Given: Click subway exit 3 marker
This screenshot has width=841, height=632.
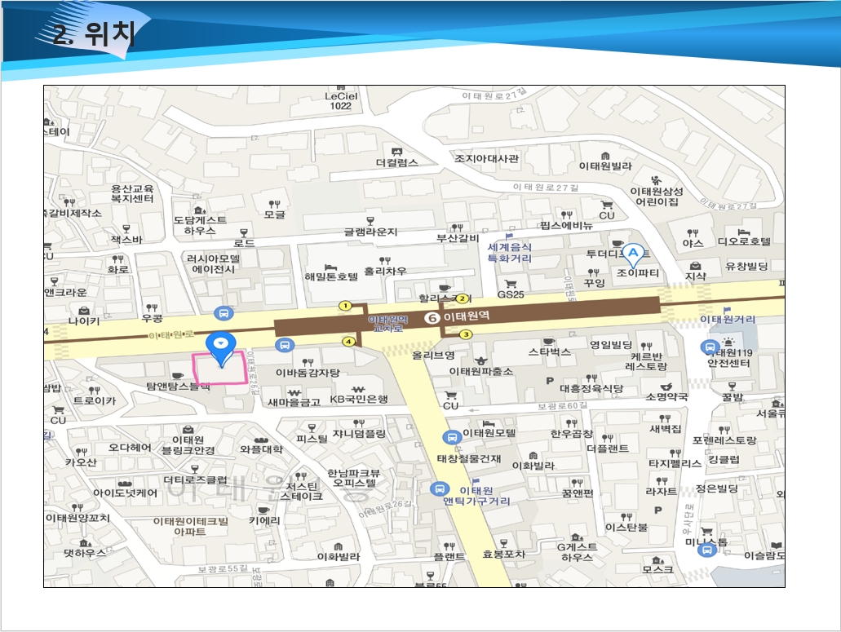Looking at the screenshot, I should point(466,334).
